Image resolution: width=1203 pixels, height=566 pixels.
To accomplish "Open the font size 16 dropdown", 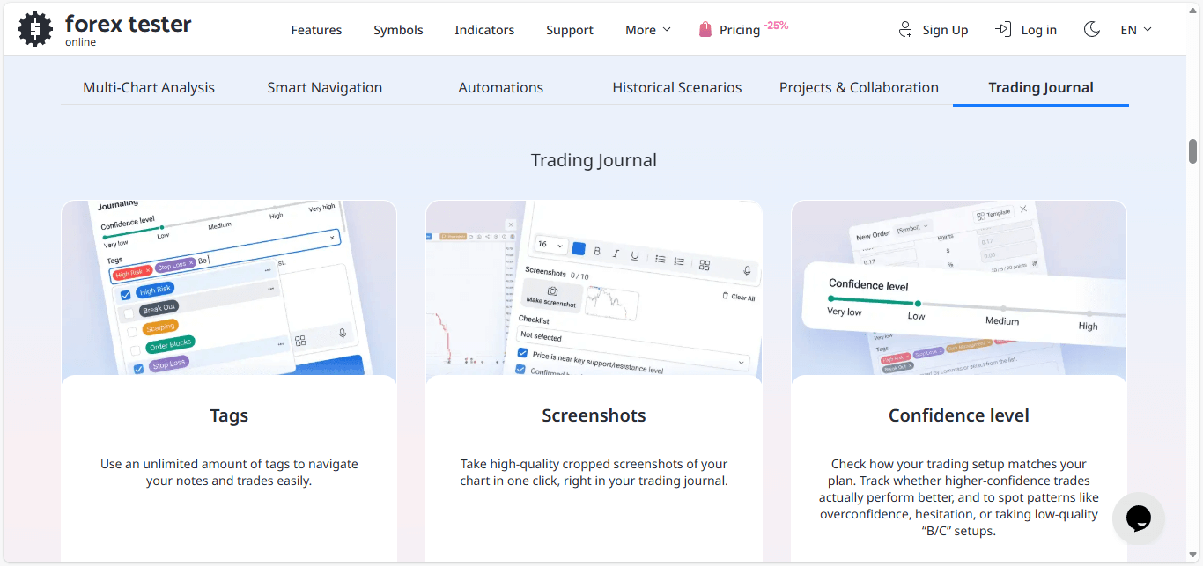I will (551, 245).
